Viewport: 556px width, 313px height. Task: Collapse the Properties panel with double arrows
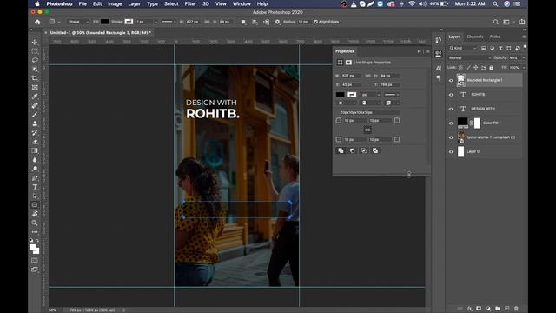pos(419,51)
